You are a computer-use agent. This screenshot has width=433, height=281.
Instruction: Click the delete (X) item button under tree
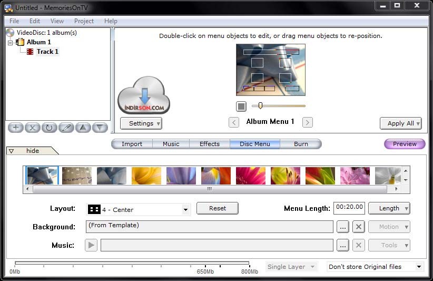coord(33,128)
